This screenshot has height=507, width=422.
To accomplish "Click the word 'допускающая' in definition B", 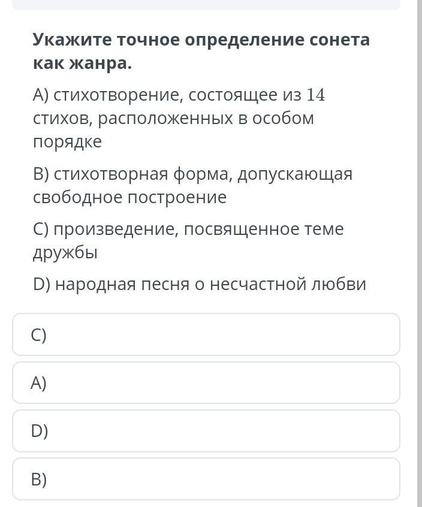I will [x=296, y=175].
